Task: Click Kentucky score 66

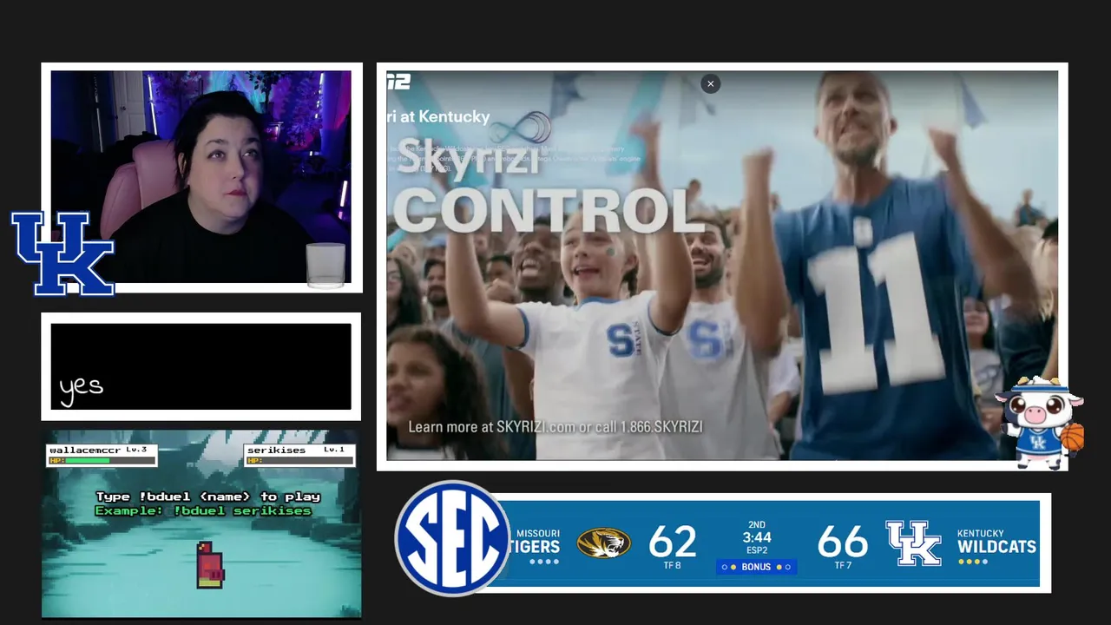Action: coord(842,542)
